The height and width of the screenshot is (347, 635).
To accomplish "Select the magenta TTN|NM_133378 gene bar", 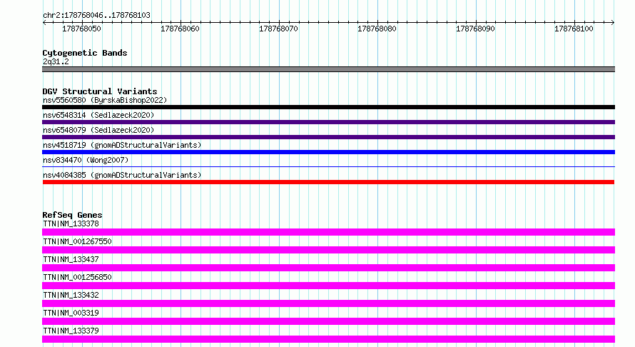I will (328, 232).
